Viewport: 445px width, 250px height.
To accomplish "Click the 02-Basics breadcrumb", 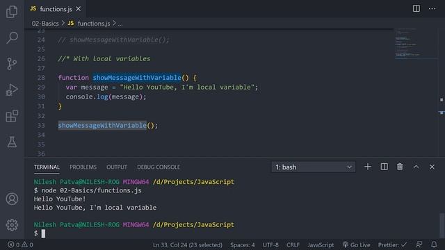I will (x=45, y=24).
